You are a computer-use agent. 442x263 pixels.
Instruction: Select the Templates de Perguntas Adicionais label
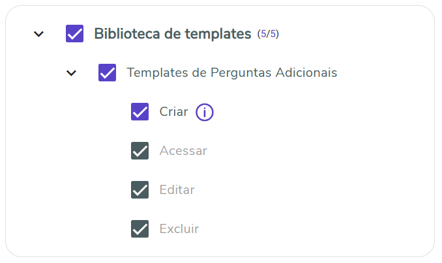(x=231, y=73)
